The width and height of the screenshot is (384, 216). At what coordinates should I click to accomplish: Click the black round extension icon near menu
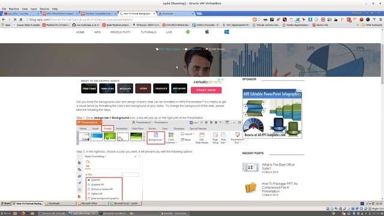(368, 20)
